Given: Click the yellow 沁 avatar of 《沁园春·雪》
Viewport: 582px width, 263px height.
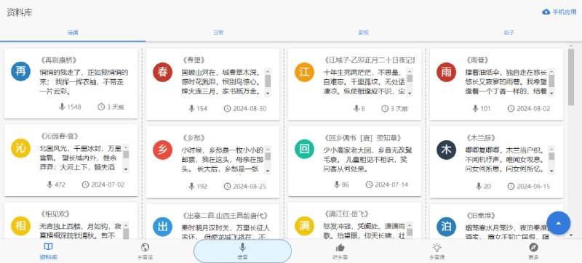Looking at the screenshot, I should coord(21,148).
